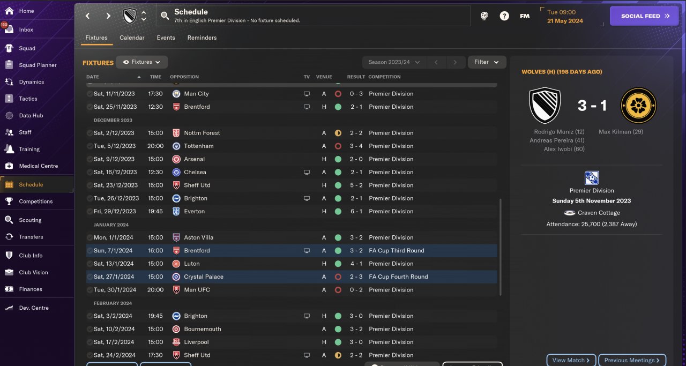686x366 pixels.
Task: Switch to the Calendar tab
Action: (132, 38)
